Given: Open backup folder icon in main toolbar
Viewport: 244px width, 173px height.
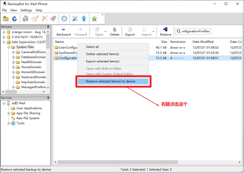Looking at the screenshot, I should 6,19.
